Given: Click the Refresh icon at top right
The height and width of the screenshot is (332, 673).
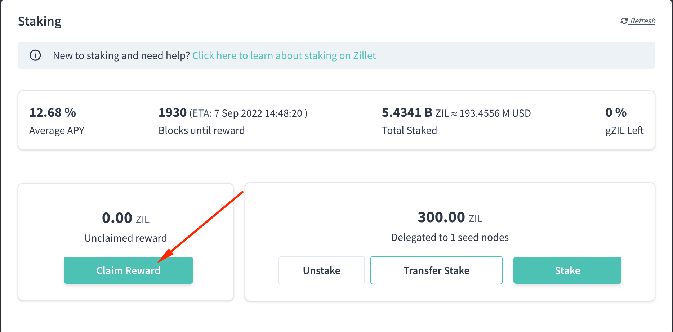Looking at the screenshot, I should (624, 21).
